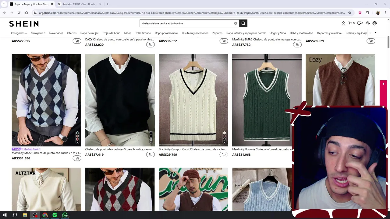Open Manfinity Campus Court Chaleco link
The height and width of the screenshot is (219, 390).
193,149
